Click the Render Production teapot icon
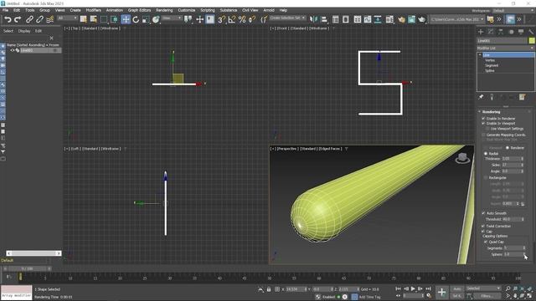Viewport: 536px width, 301px height. (421, 19)
